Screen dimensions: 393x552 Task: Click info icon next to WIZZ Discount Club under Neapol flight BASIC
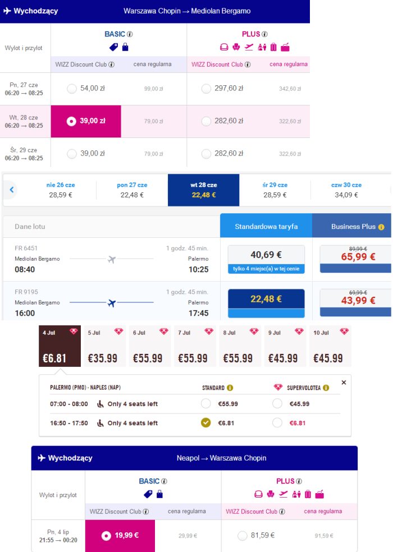click(145, 512)
